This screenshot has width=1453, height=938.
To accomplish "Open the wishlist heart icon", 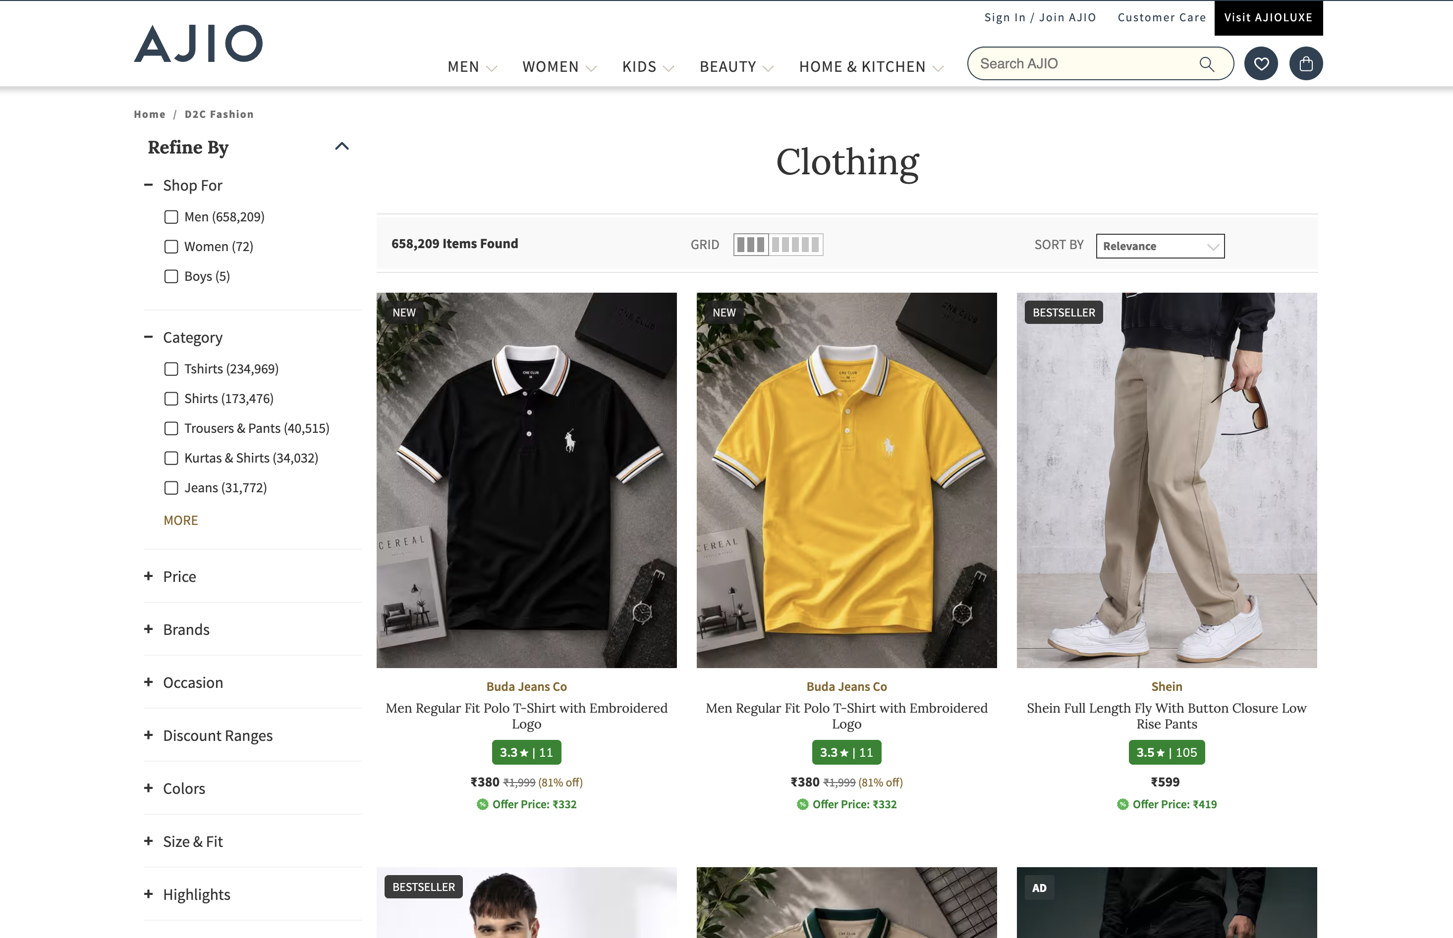I will tap(1261, 63).
